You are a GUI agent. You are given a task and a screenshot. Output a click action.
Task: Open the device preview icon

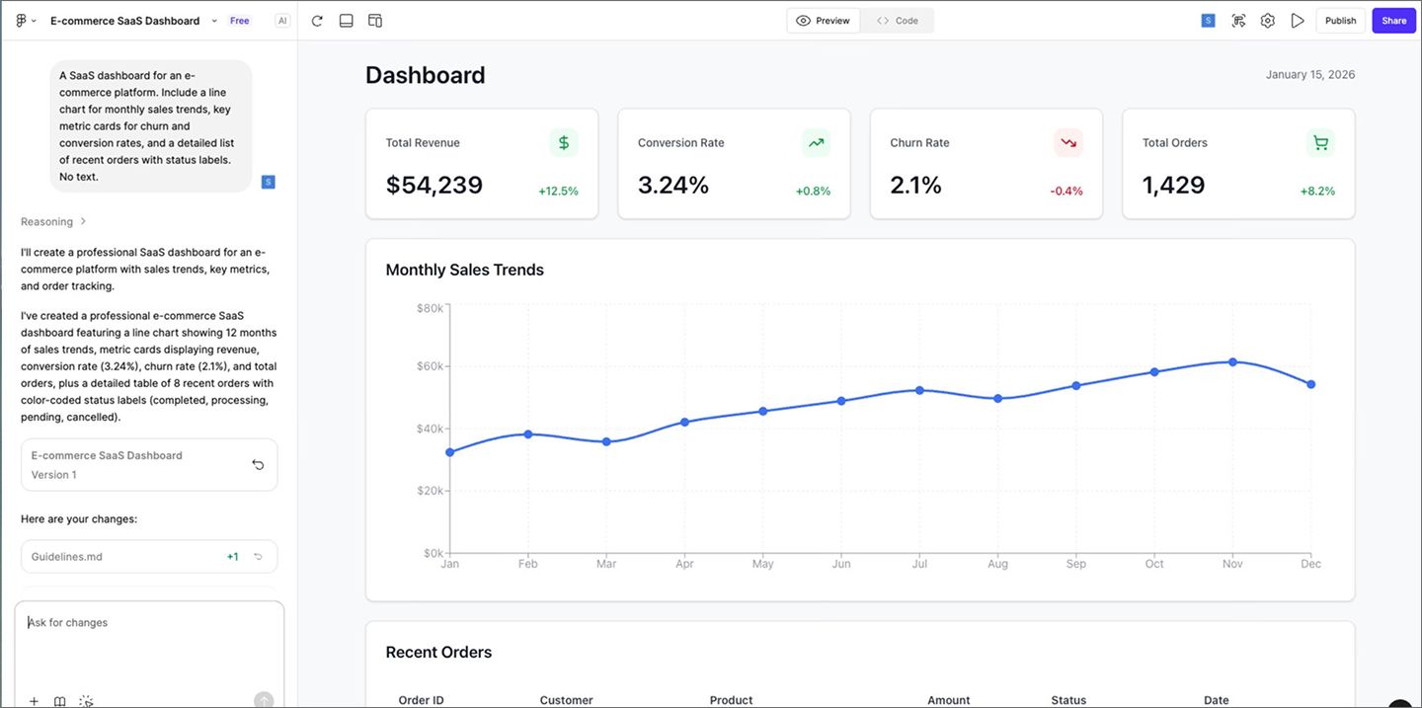[x=375, y=20]
